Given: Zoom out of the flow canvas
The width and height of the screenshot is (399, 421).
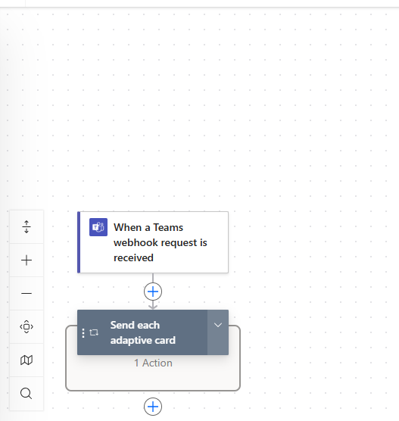Looking at the screenshot, I should [26, 293].
